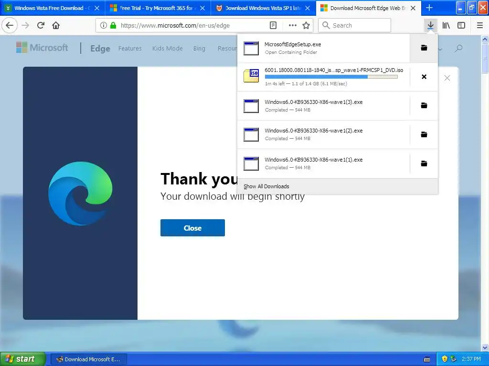Click the green padlock security icon
The width and height of the screenshot is (489, 366).
[113, 26]
